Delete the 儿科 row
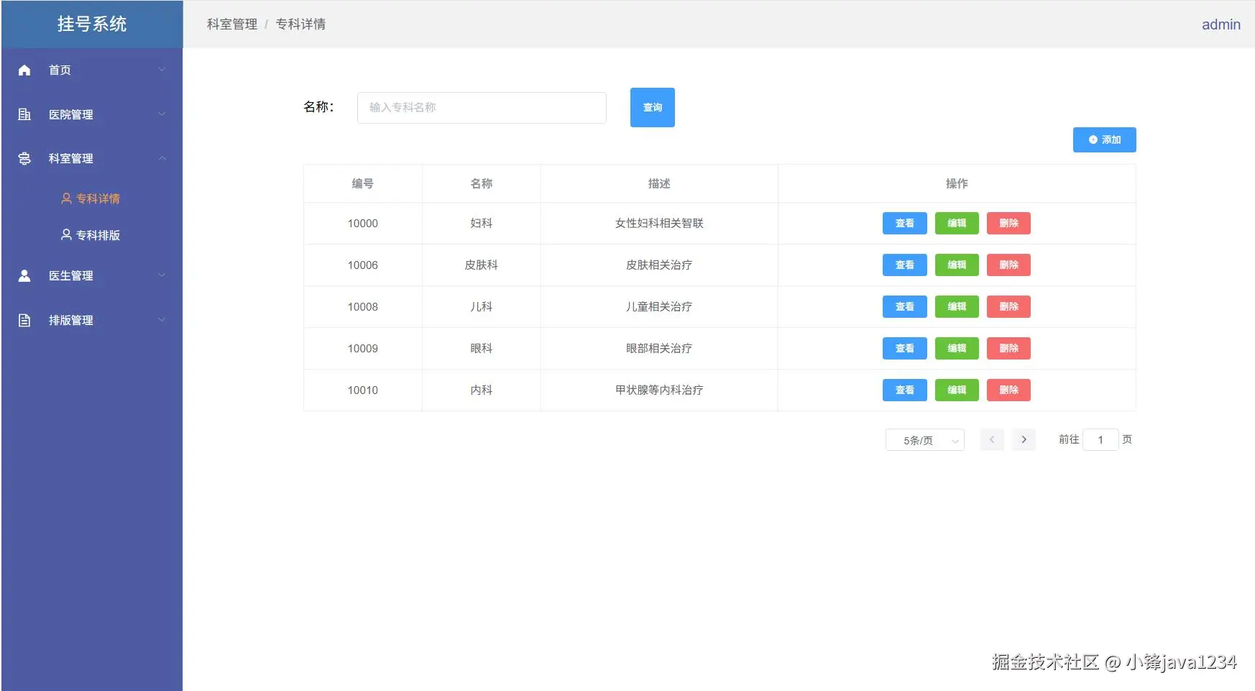This screenshot has width=1255, height=691. (x=1009, y=306)
